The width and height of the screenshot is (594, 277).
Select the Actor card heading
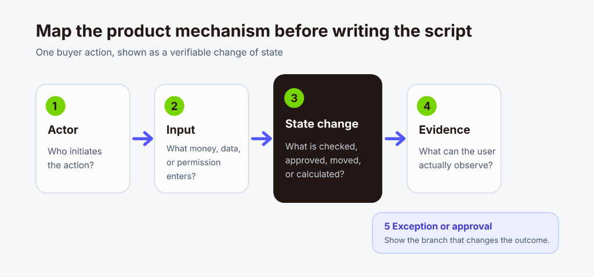tap(63, 130)
